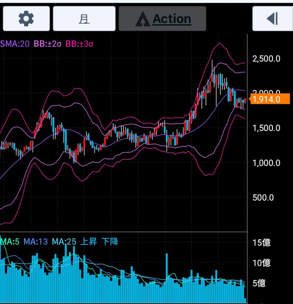The height and width of the screenshot is (304, 293).
Task: Select the MA:13 volume average label
Action: click(36, 242)
